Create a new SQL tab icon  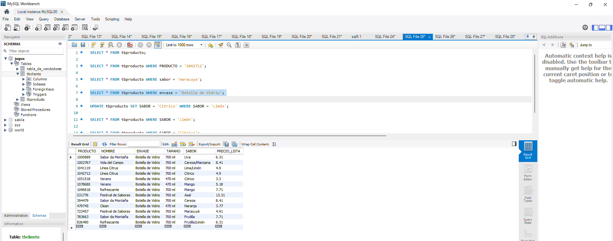[x=8, y=28]
